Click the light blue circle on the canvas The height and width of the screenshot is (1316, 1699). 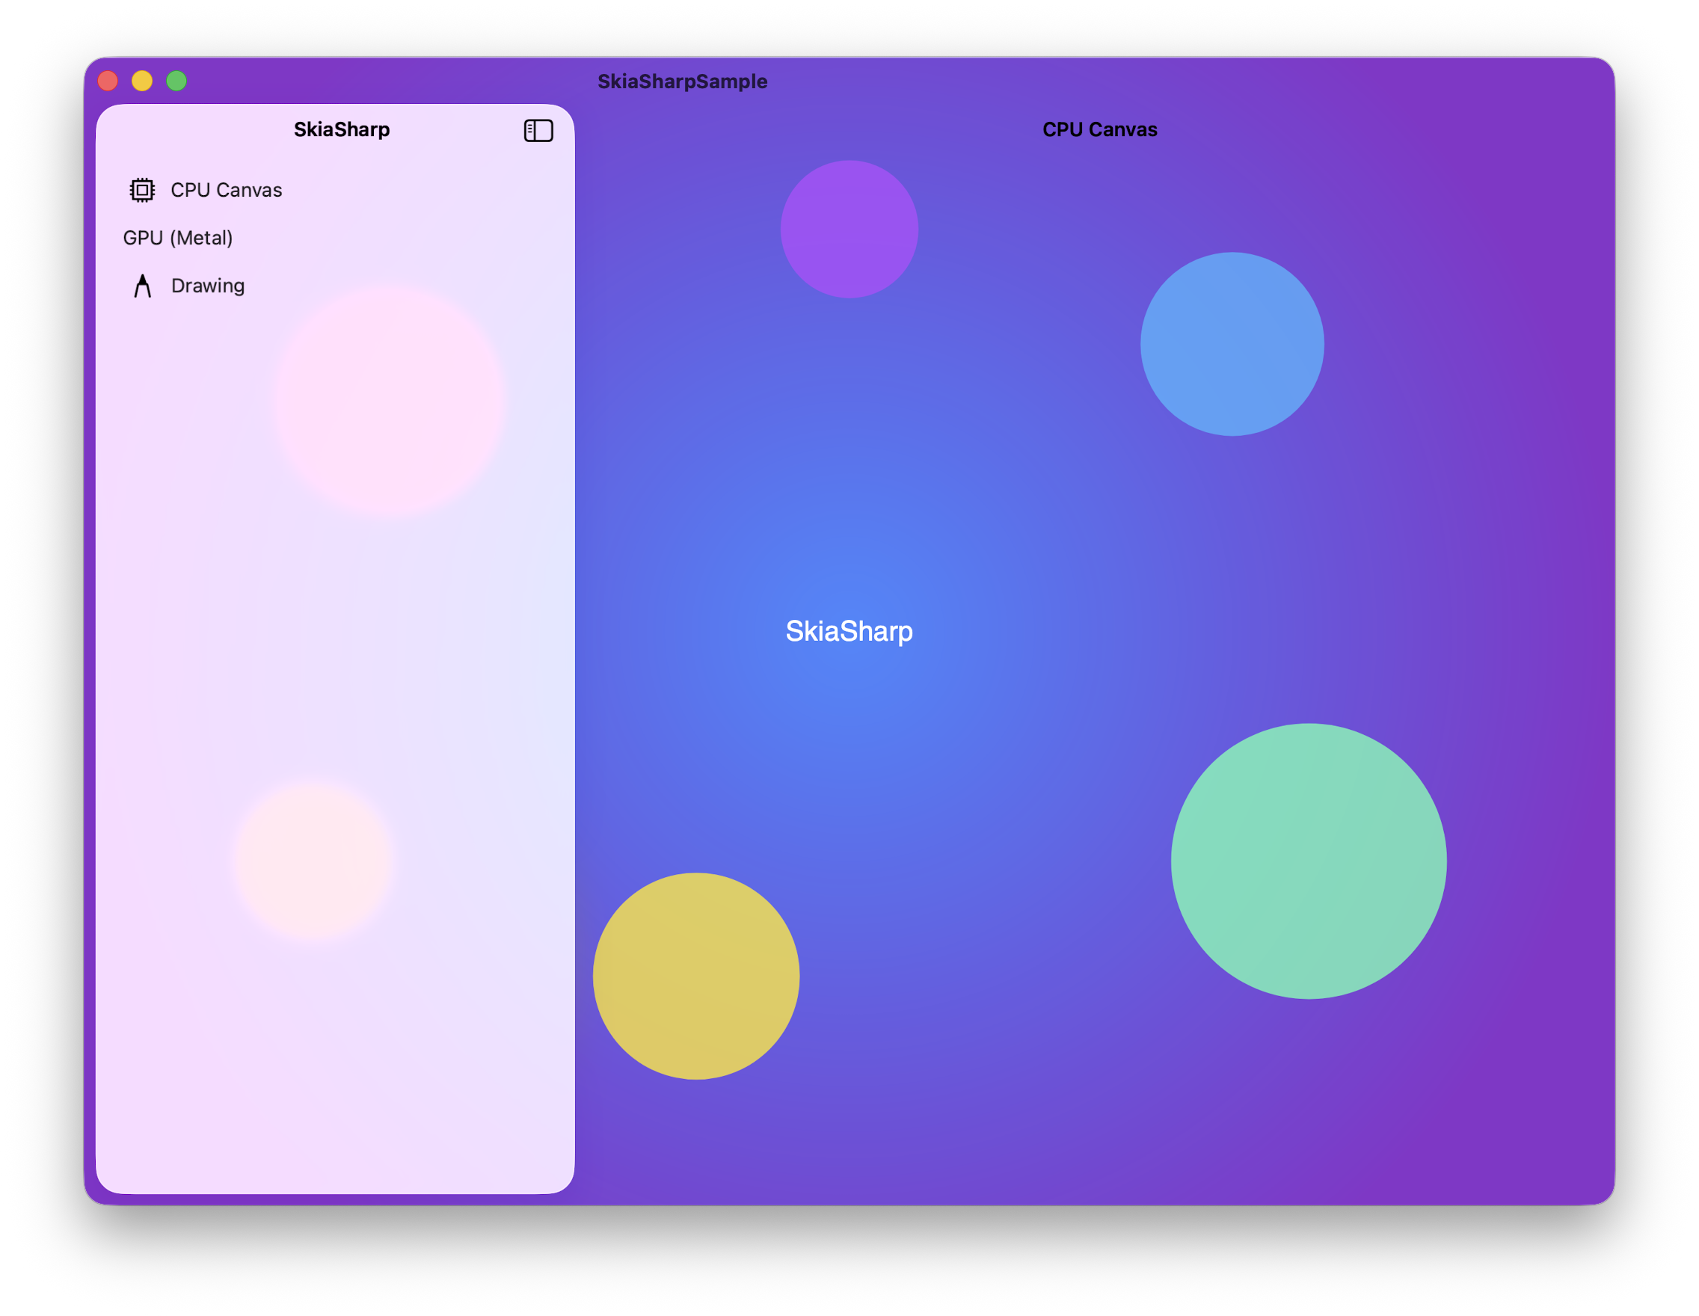pyautogui.click(x=1232, y=344)
